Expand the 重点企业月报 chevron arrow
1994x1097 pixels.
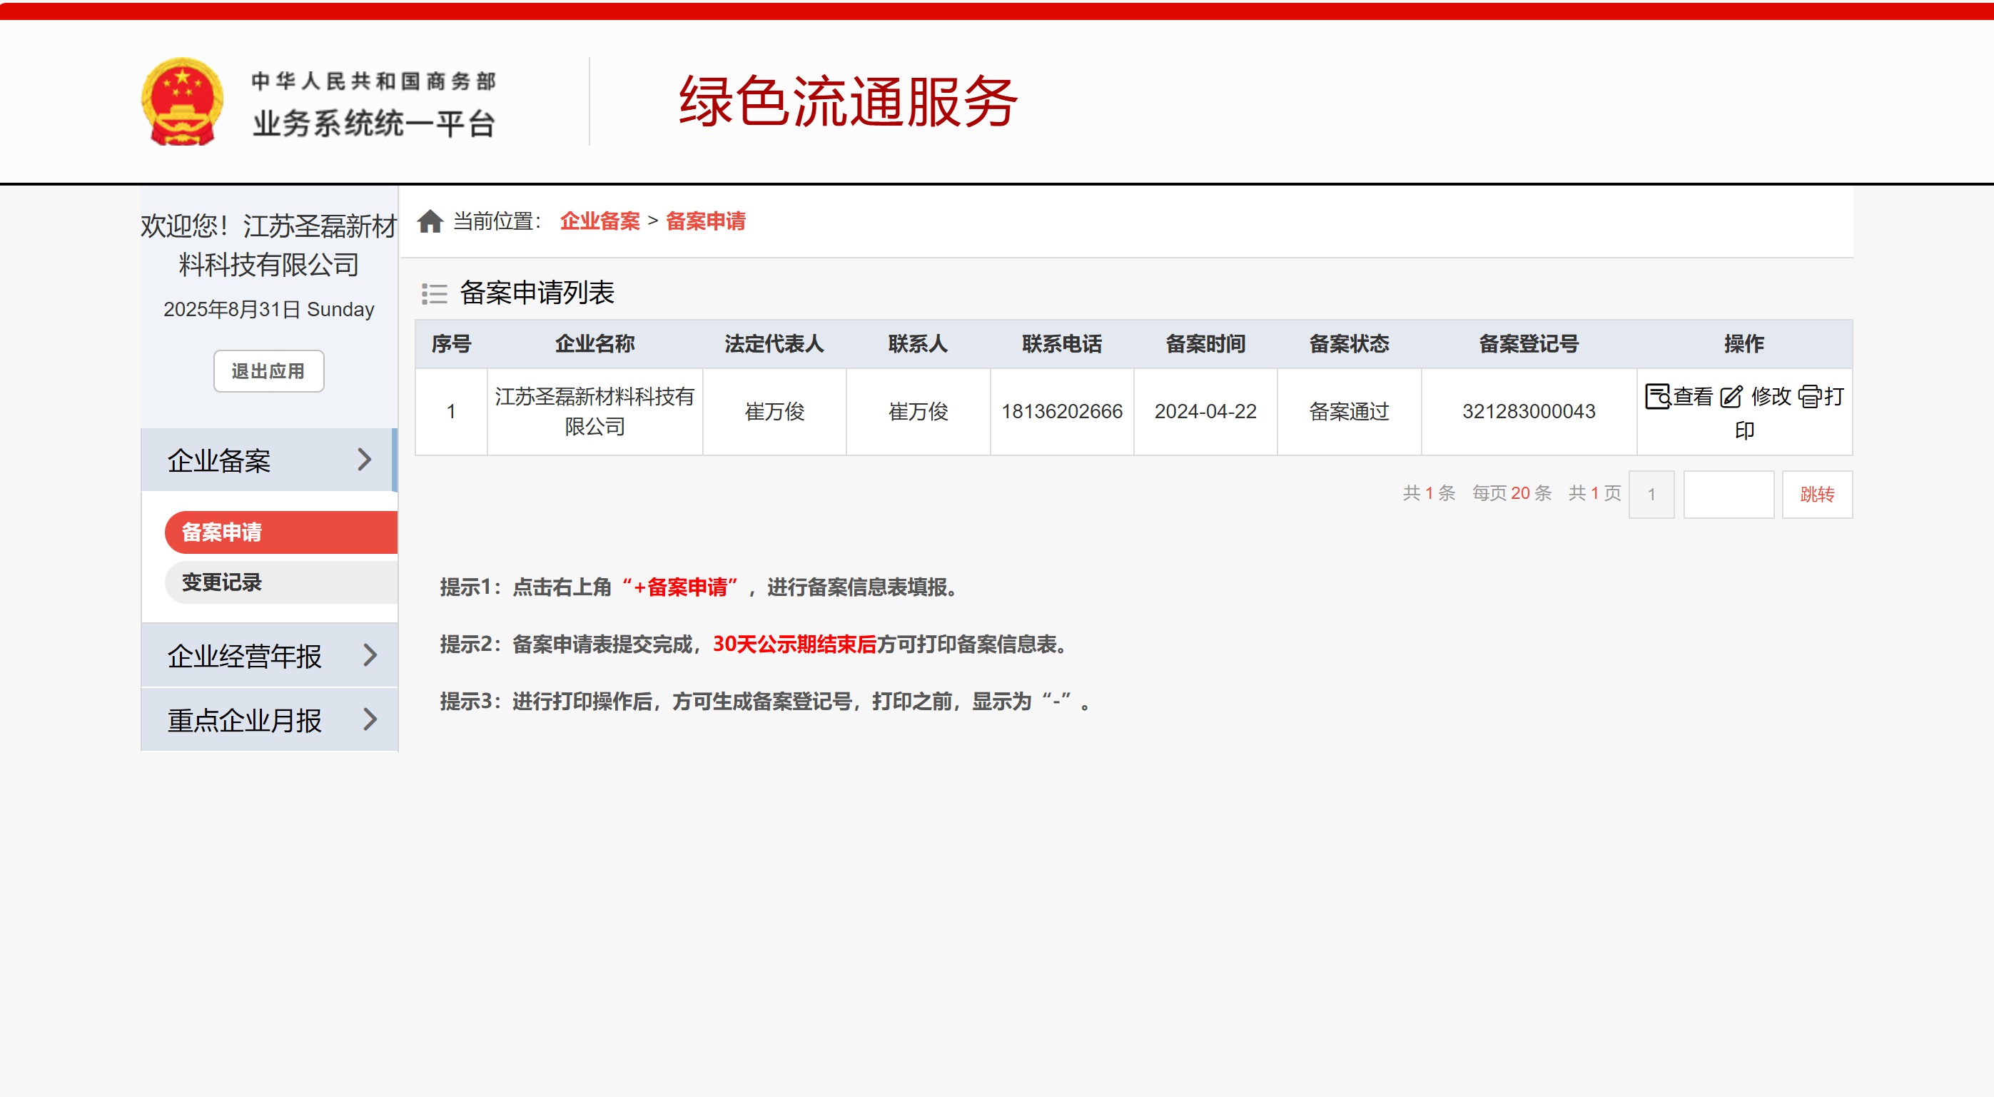(370, 720)
